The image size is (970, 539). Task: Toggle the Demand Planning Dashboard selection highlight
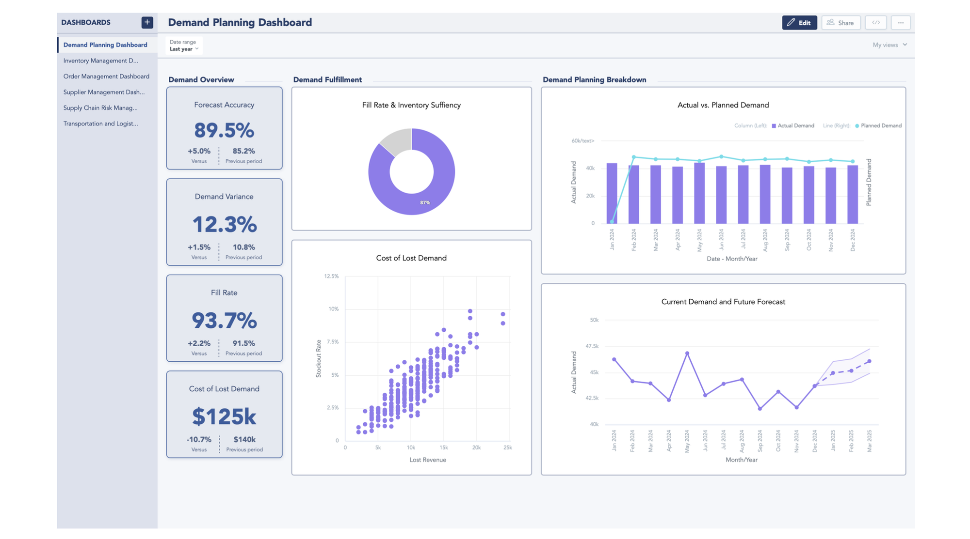coord(105,45)
